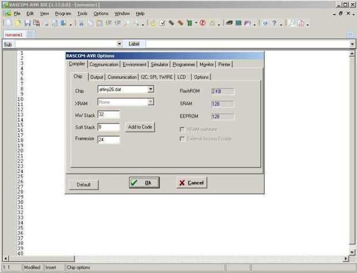Click the Save As icon beside the floppy
This screenshot has width=357, height=273.
click(36, 23)
